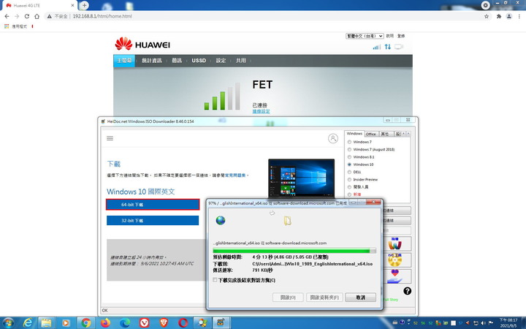The width and height of the screenshot is (526, 329).
Task: Open the 簡訊 menu on Huawei page
Action: [x=177, y=61]
